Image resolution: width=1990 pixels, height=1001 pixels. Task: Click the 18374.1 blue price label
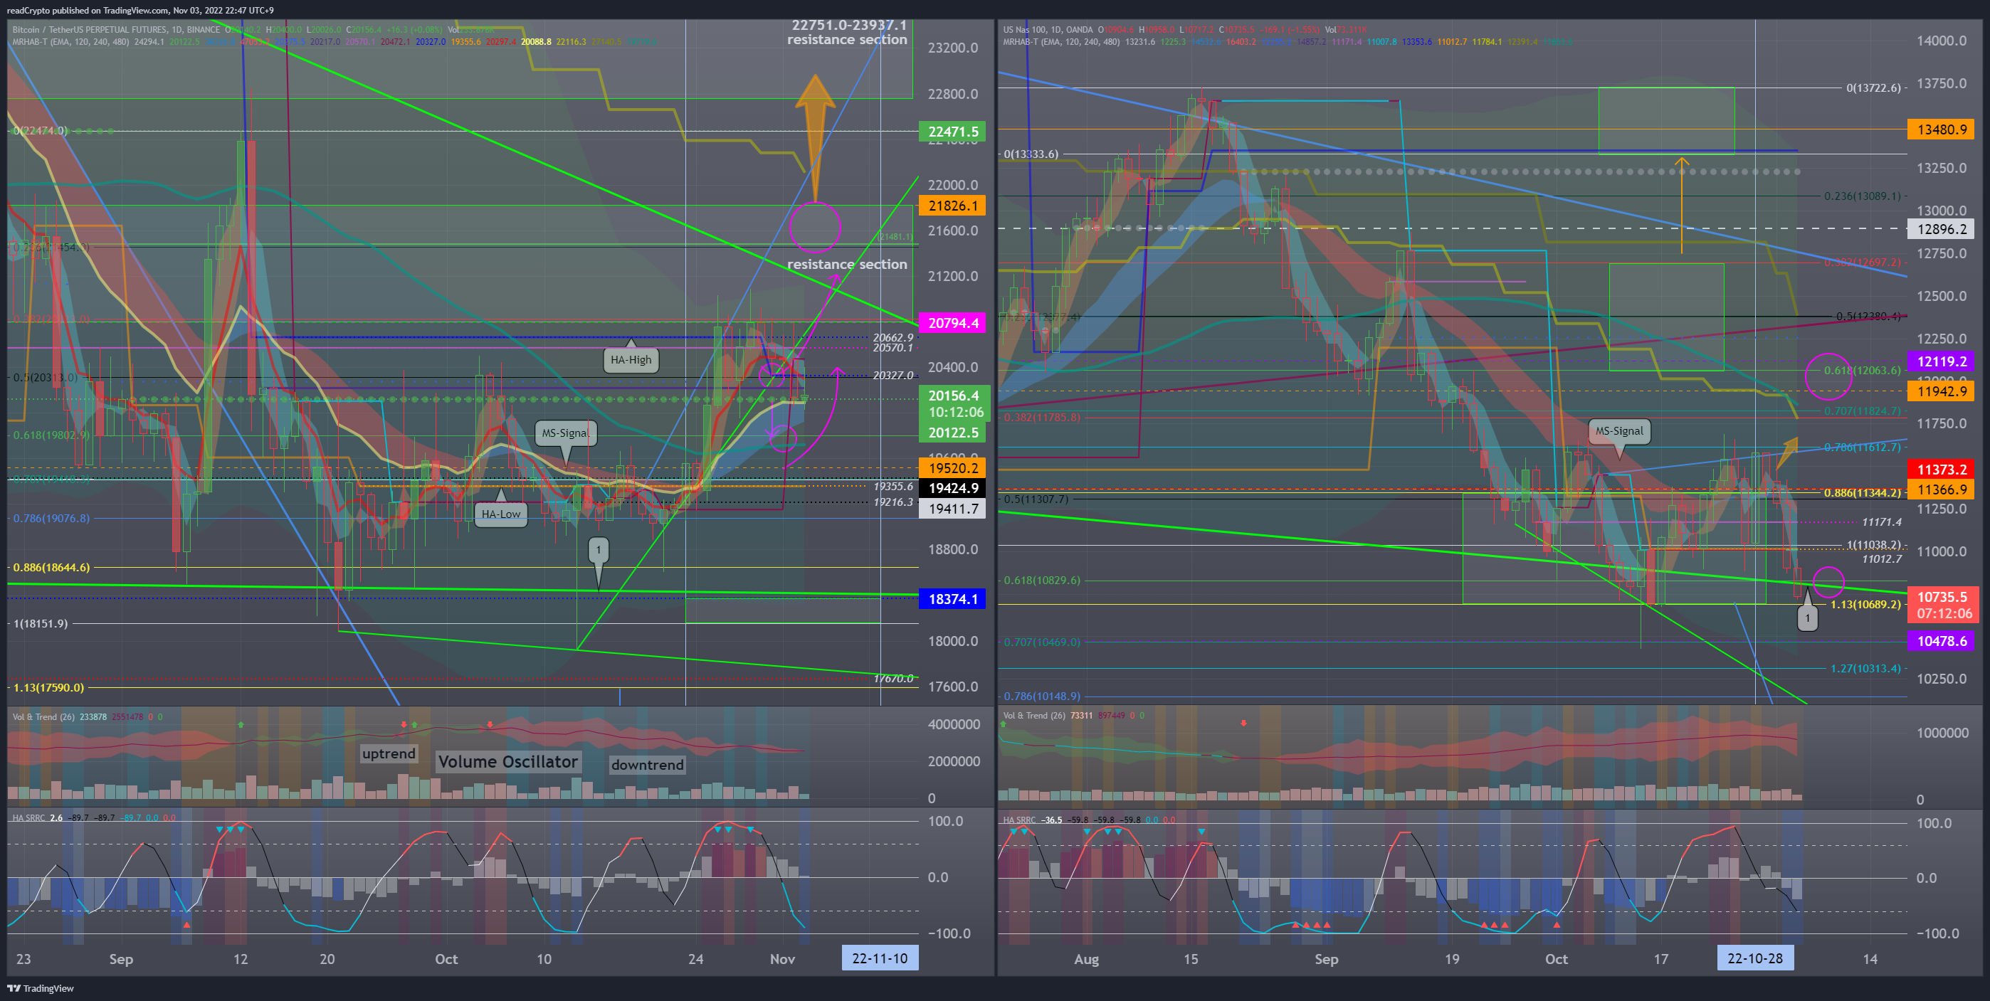pos(952,598)
